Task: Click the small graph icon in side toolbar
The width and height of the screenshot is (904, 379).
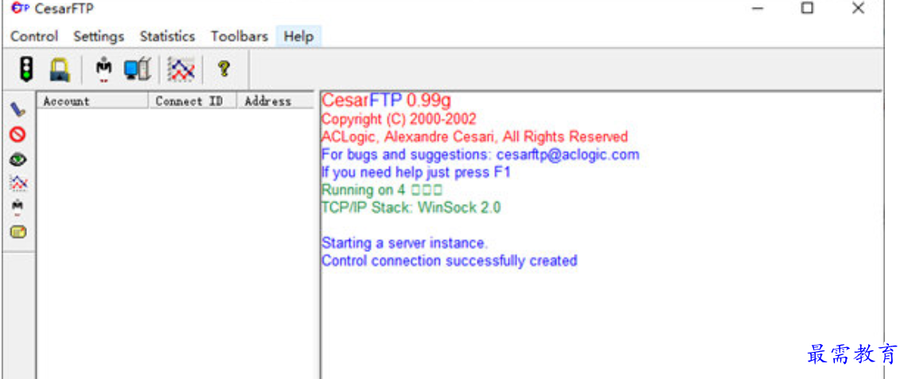Action: [18, 184]
